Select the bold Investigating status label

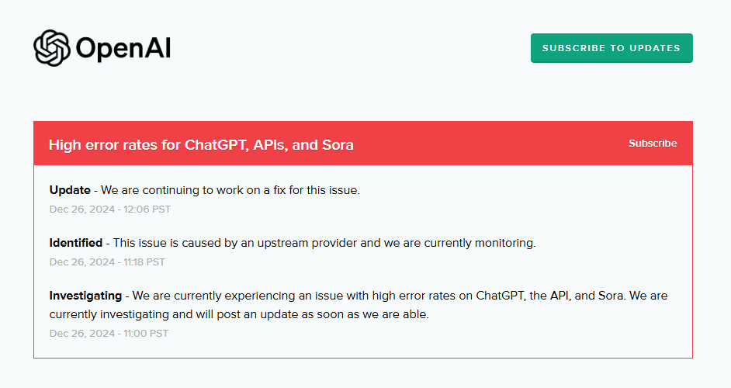85,296
